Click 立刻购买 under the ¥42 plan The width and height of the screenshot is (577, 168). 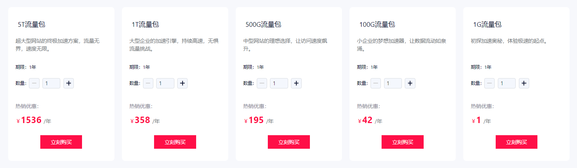(x=402, y=142)
